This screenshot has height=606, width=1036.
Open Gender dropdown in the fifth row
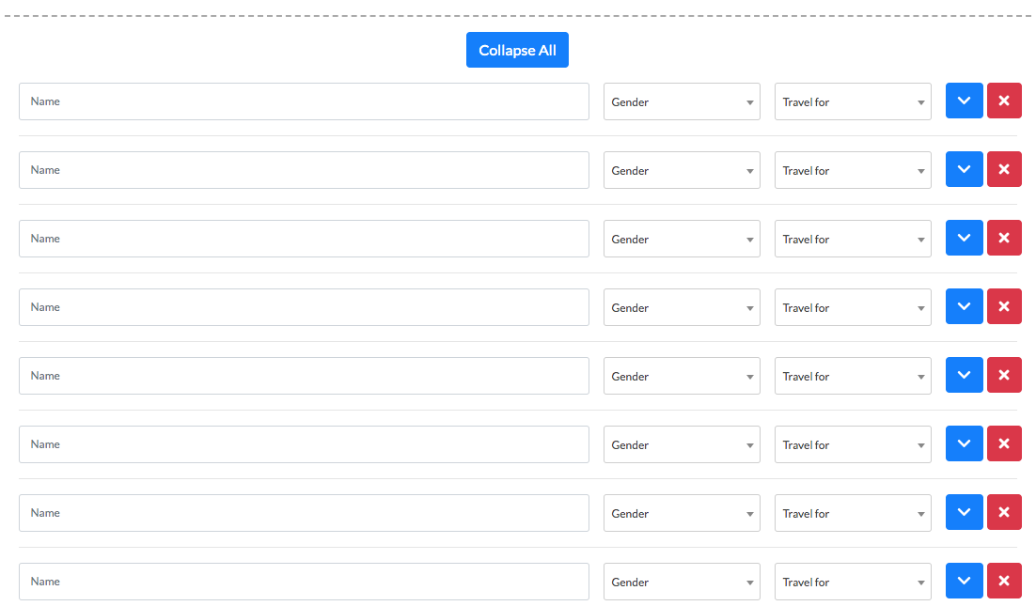tap(682, 376)
